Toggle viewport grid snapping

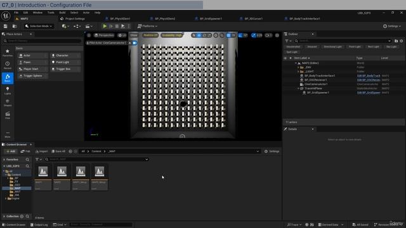tap(228, 35)
